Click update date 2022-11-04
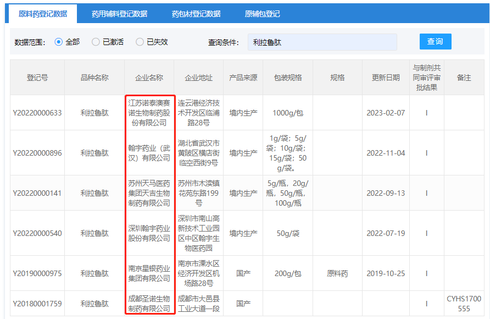This screenshot has height=319, width=490. pyautogui.click(x=386, y=153)
